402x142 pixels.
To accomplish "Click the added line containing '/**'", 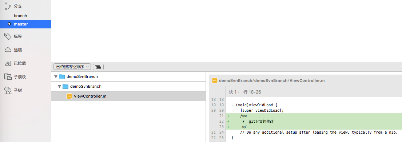I will coord(314,116).
